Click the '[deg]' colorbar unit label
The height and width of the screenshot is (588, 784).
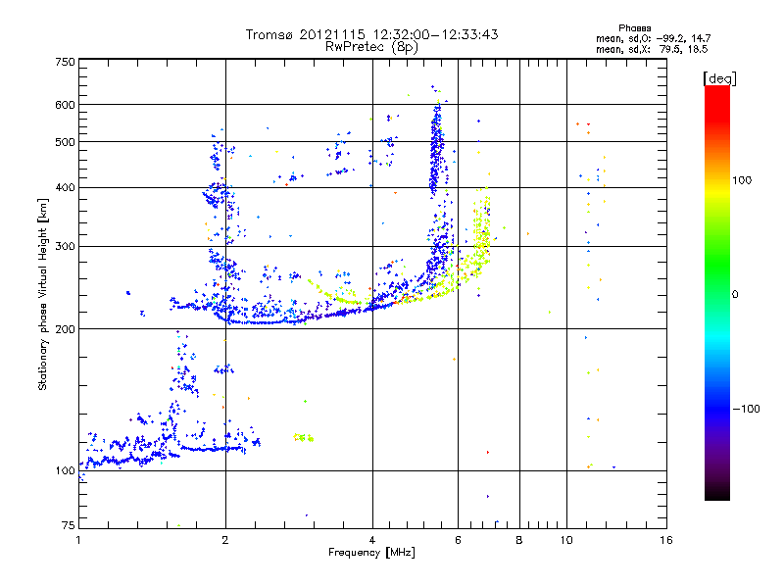pos(719,78)
